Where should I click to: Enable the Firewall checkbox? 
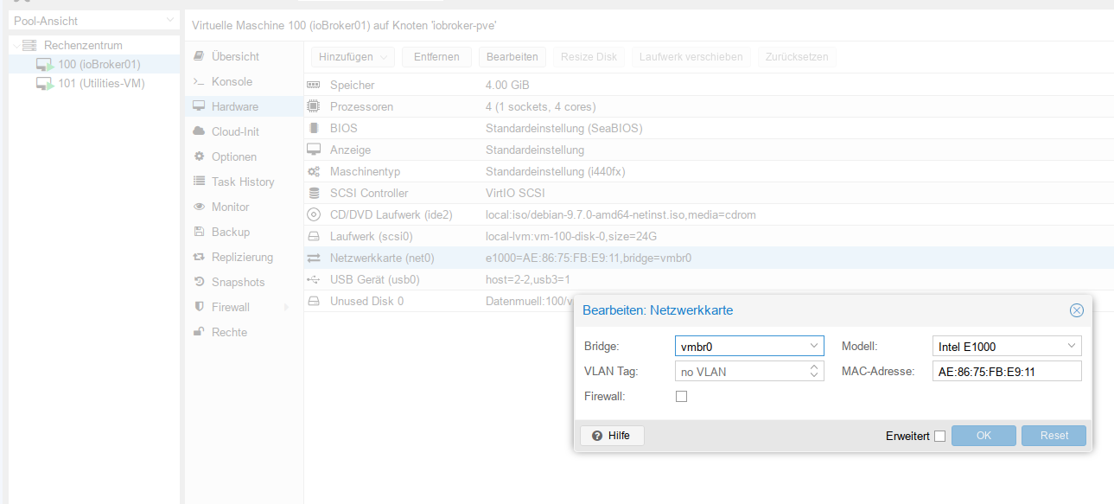pyautogui.click(x=681, y=397)
